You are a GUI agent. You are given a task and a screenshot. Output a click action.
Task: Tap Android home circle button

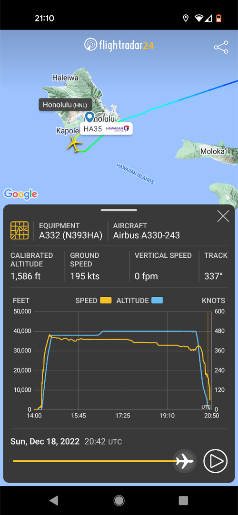coord(119,500)
